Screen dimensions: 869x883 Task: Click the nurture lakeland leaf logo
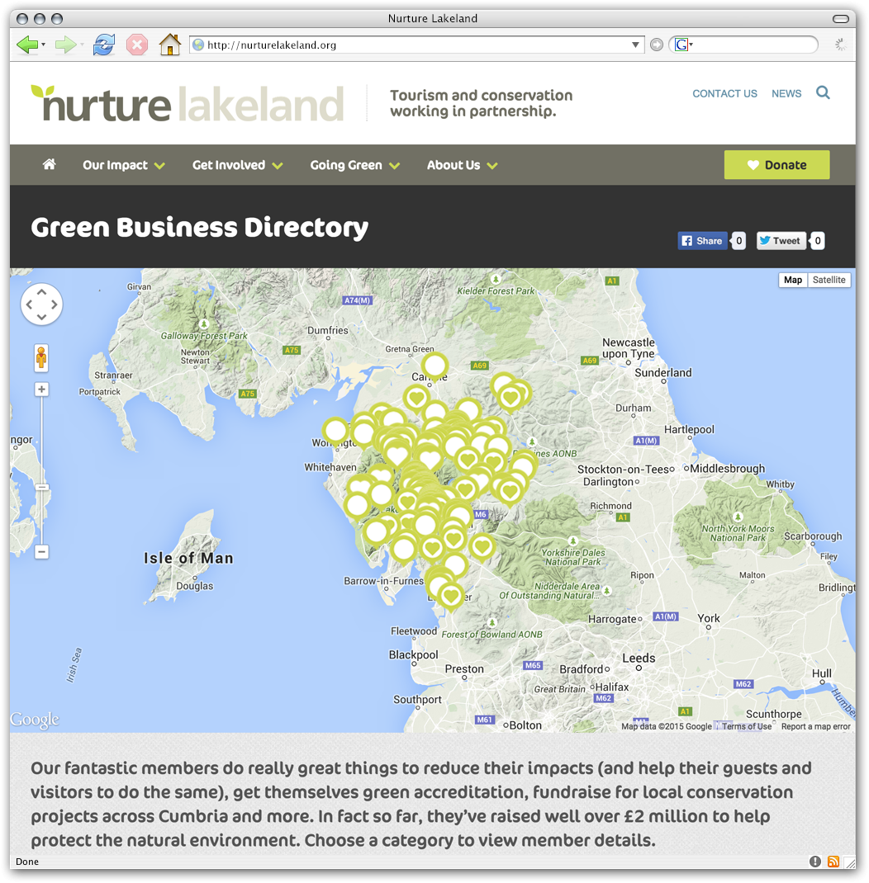point(41,93)
